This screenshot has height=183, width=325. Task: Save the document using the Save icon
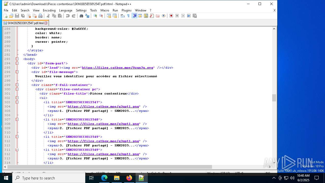(x=17, y=16)
